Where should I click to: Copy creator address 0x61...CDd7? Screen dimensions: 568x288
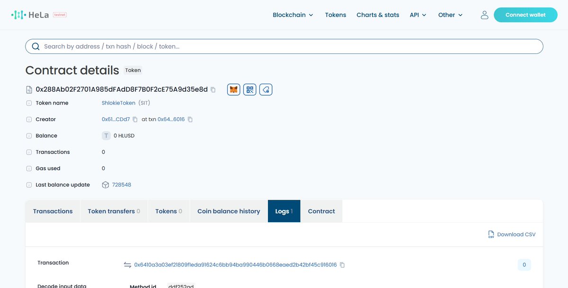click(135, 120)
